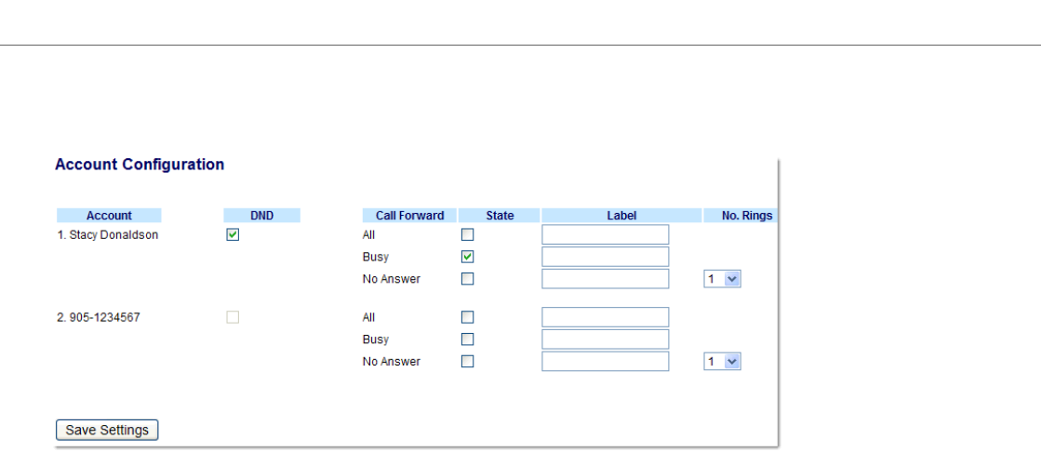Enable Call Forward All for Stacy Donaldson
1041x452 pixels.
[468, 235]
